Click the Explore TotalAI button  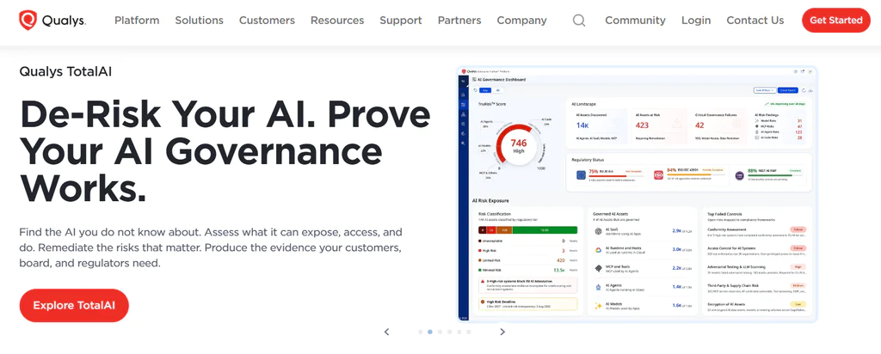74,305
